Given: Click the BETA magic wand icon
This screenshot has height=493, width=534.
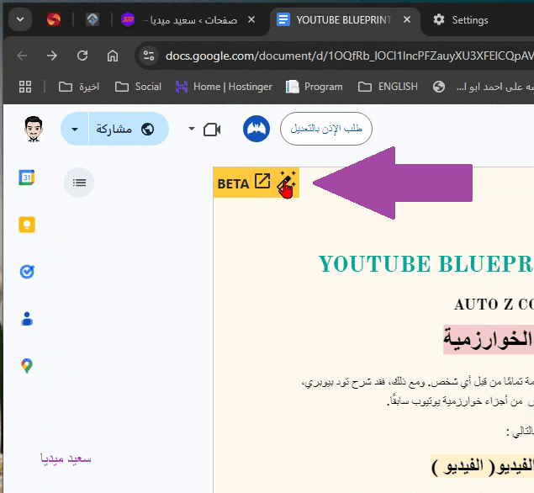Looking at the screenshot, I should click(x=287, y=182).
